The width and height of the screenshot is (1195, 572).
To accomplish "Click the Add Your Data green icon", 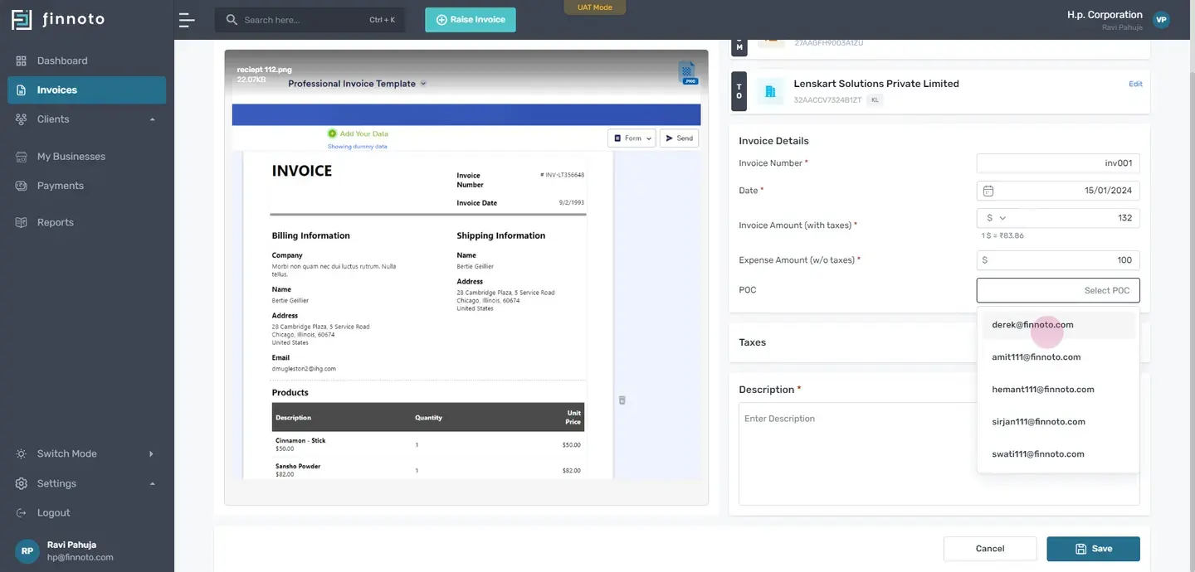I will point(332,133).
